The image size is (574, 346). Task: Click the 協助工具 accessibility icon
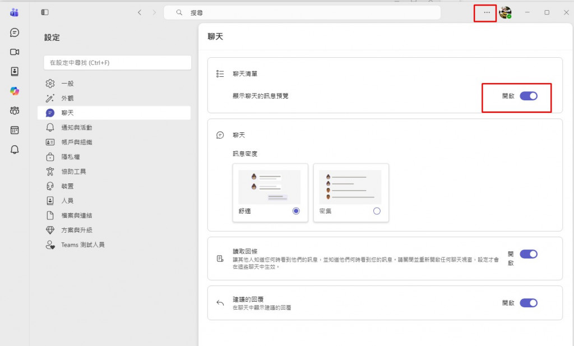tap(50, 172)
